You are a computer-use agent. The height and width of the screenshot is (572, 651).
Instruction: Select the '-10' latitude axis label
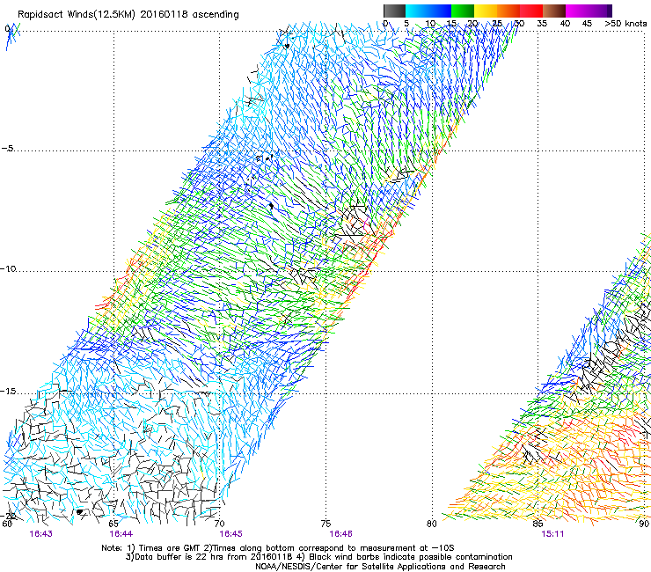point(8,268)
